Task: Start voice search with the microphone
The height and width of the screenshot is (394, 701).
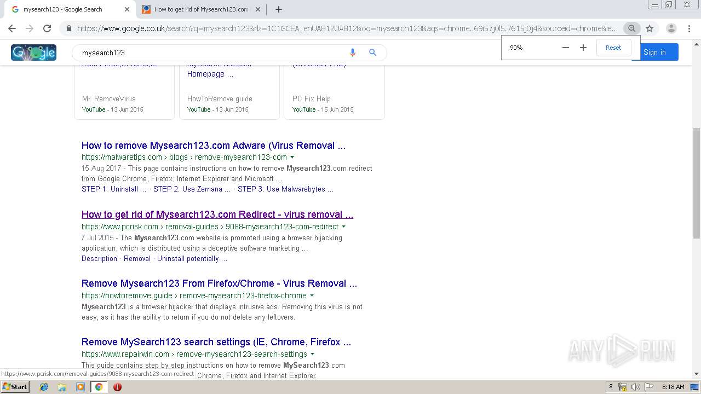Action: pos(353,53)
